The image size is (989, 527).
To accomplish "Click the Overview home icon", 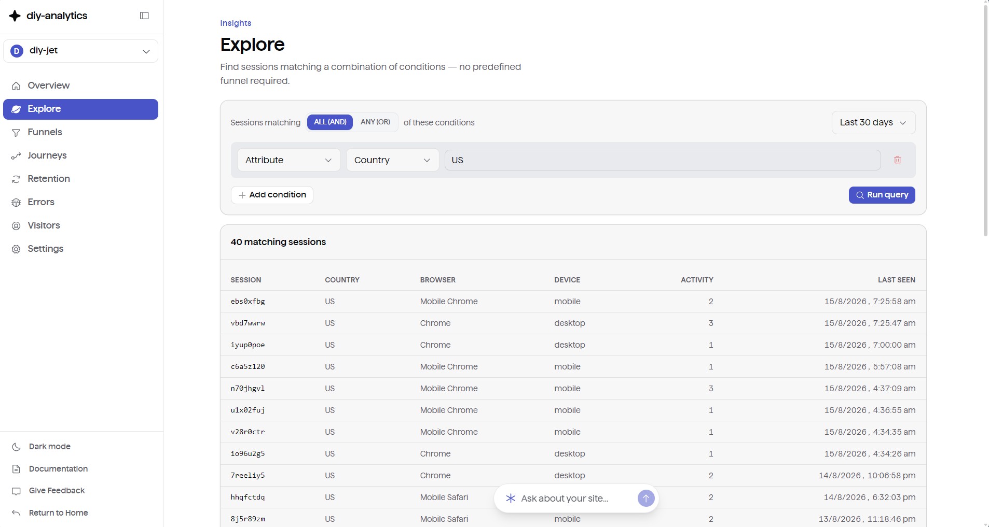I will click(x=16, y=86).
